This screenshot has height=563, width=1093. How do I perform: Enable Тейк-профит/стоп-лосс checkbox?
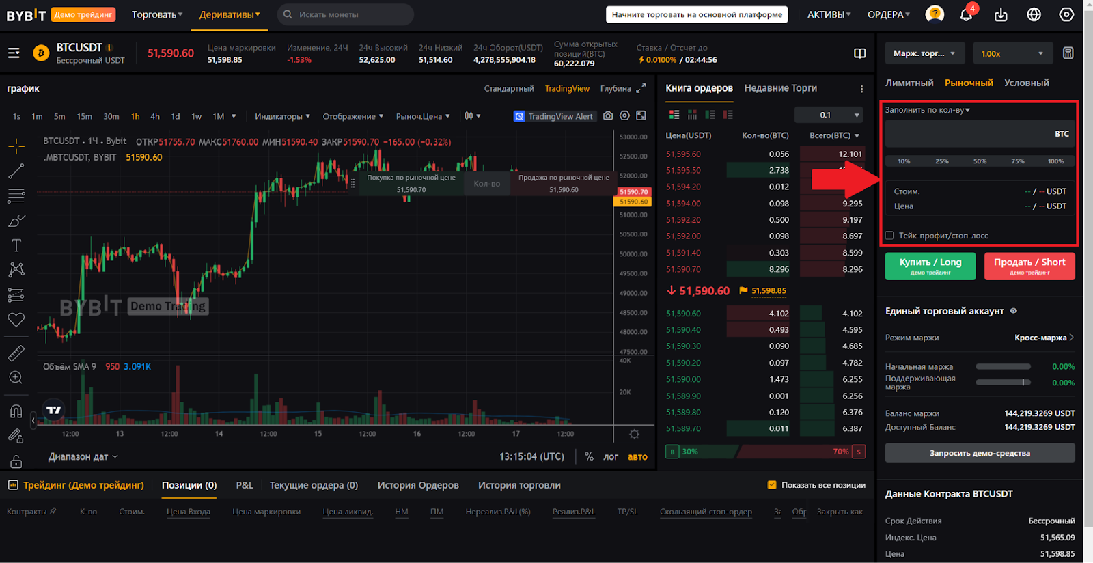point(889,236)
